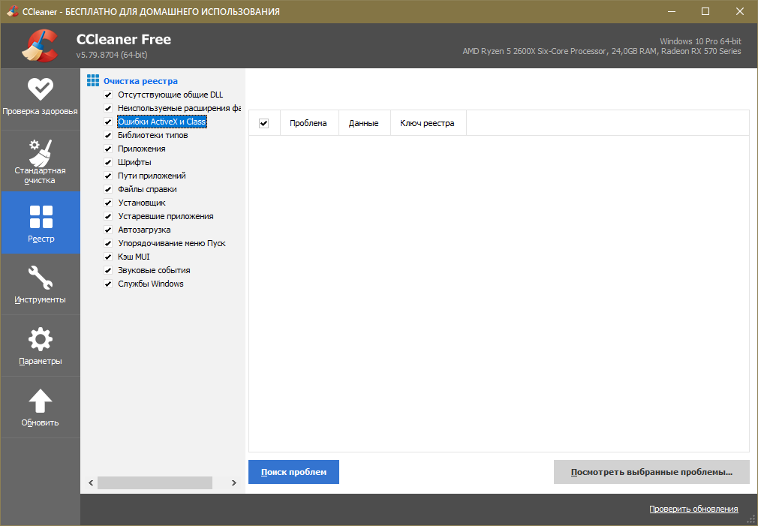758x526 pixels.
Task: Click Проверить обновления link
Action: coord(693,509)
